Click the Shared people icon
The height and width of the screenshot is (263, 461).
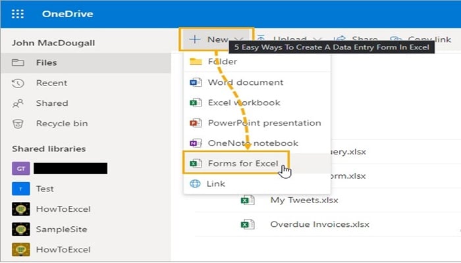(x=18, y=104)
